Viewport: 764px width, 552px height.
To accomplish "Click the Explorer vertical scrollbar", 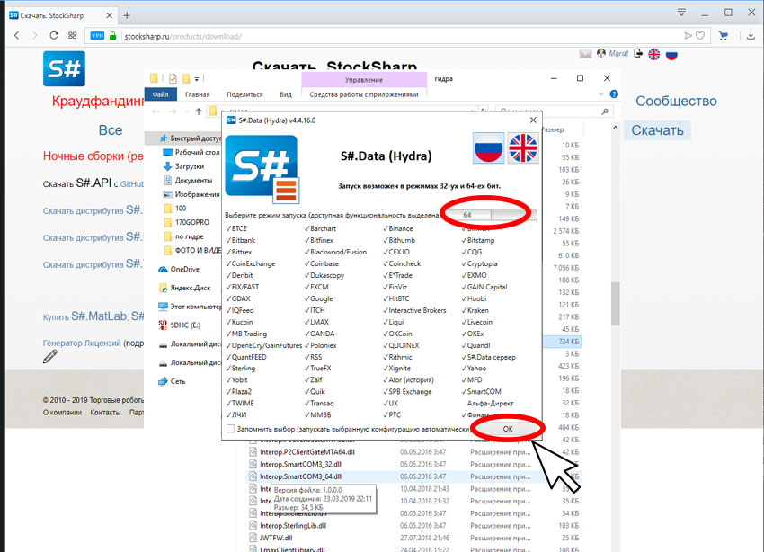I will pos(616,302).
